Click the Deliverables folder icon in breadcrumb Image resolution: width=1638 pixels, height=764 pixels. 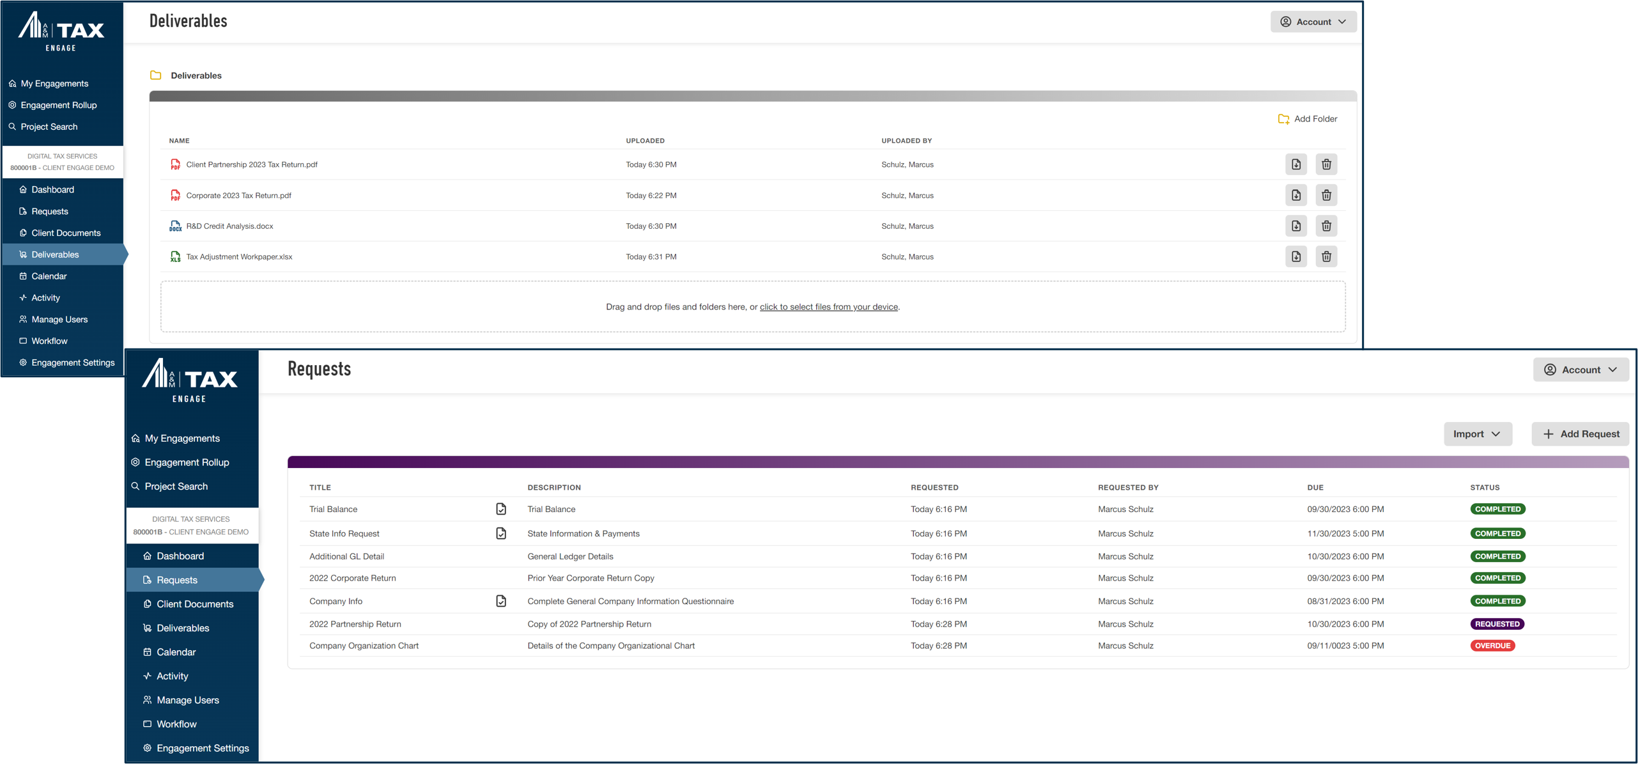pos(155,75)
